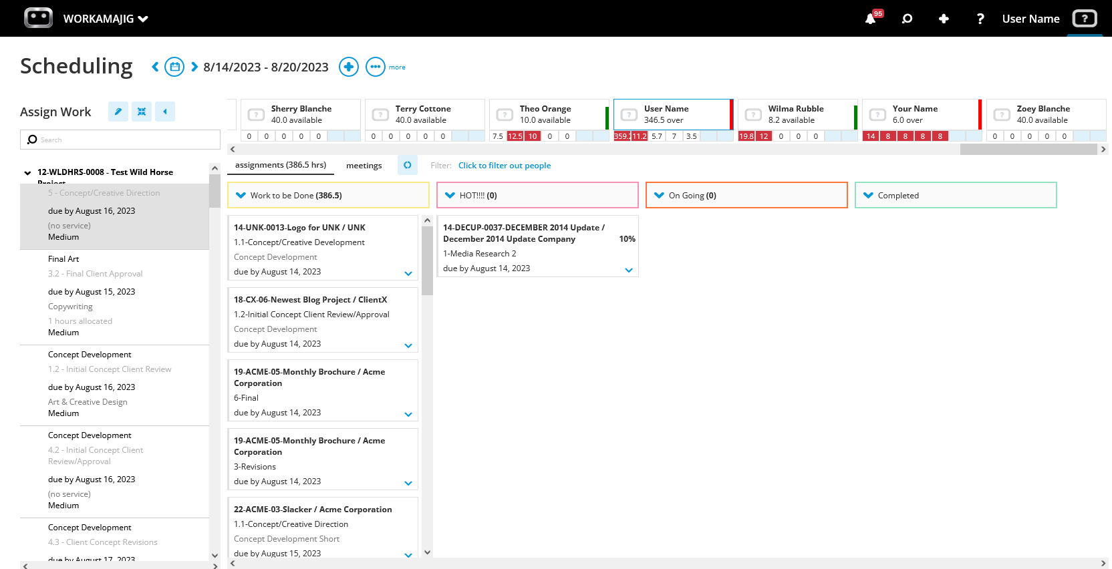Select the Terry Cottone resource card
1112x569 pixels.
tap(425, 114)
